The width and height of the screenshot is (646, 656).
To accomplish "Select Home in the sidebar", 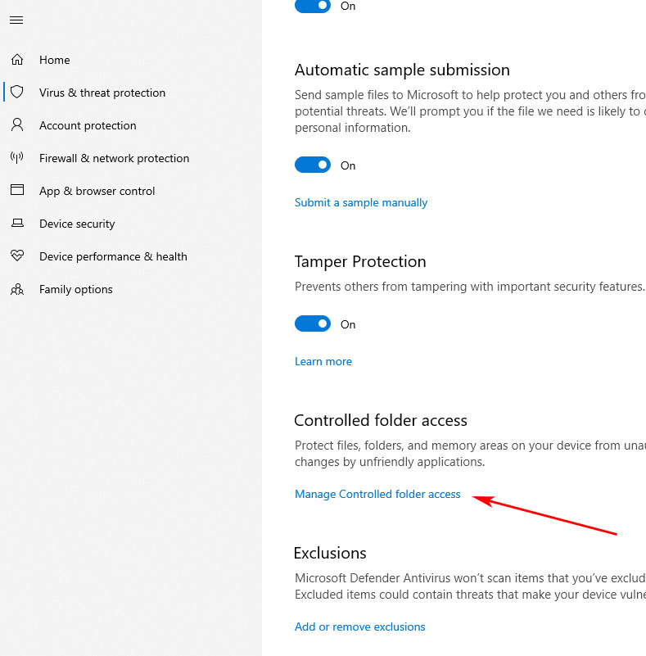I will tap(54, 60).
